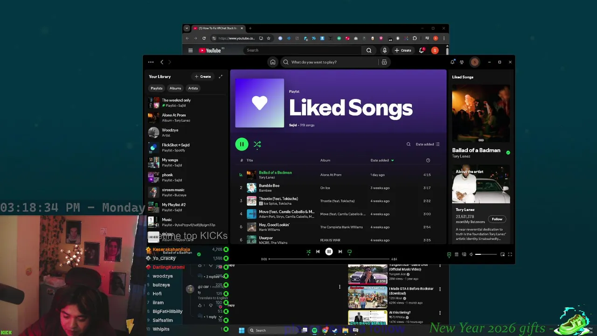Image resolution: width=597 pixels, height=336 pixels.
Task: Filter library by Playlists
Action: (156, 88)
